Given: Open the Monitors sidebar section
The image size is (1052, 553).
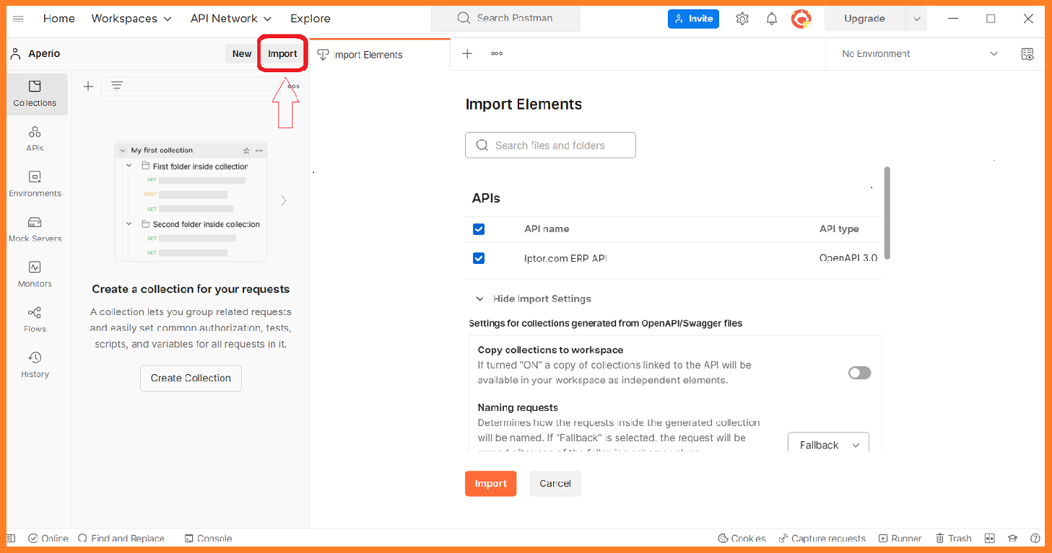Looking at the screenshot, I should [x=35, y=275].
